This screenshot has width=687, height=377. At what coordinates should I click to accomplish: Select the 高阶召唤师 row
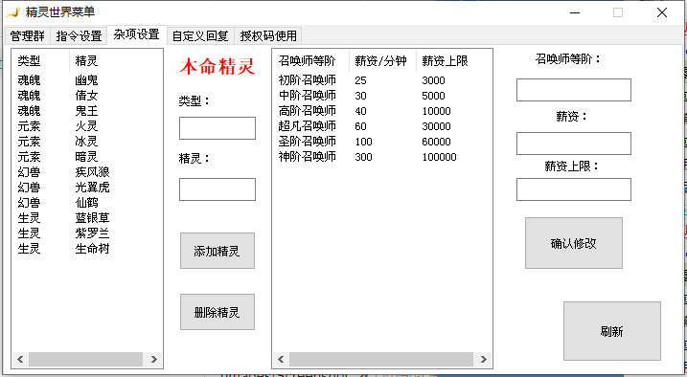382,111
